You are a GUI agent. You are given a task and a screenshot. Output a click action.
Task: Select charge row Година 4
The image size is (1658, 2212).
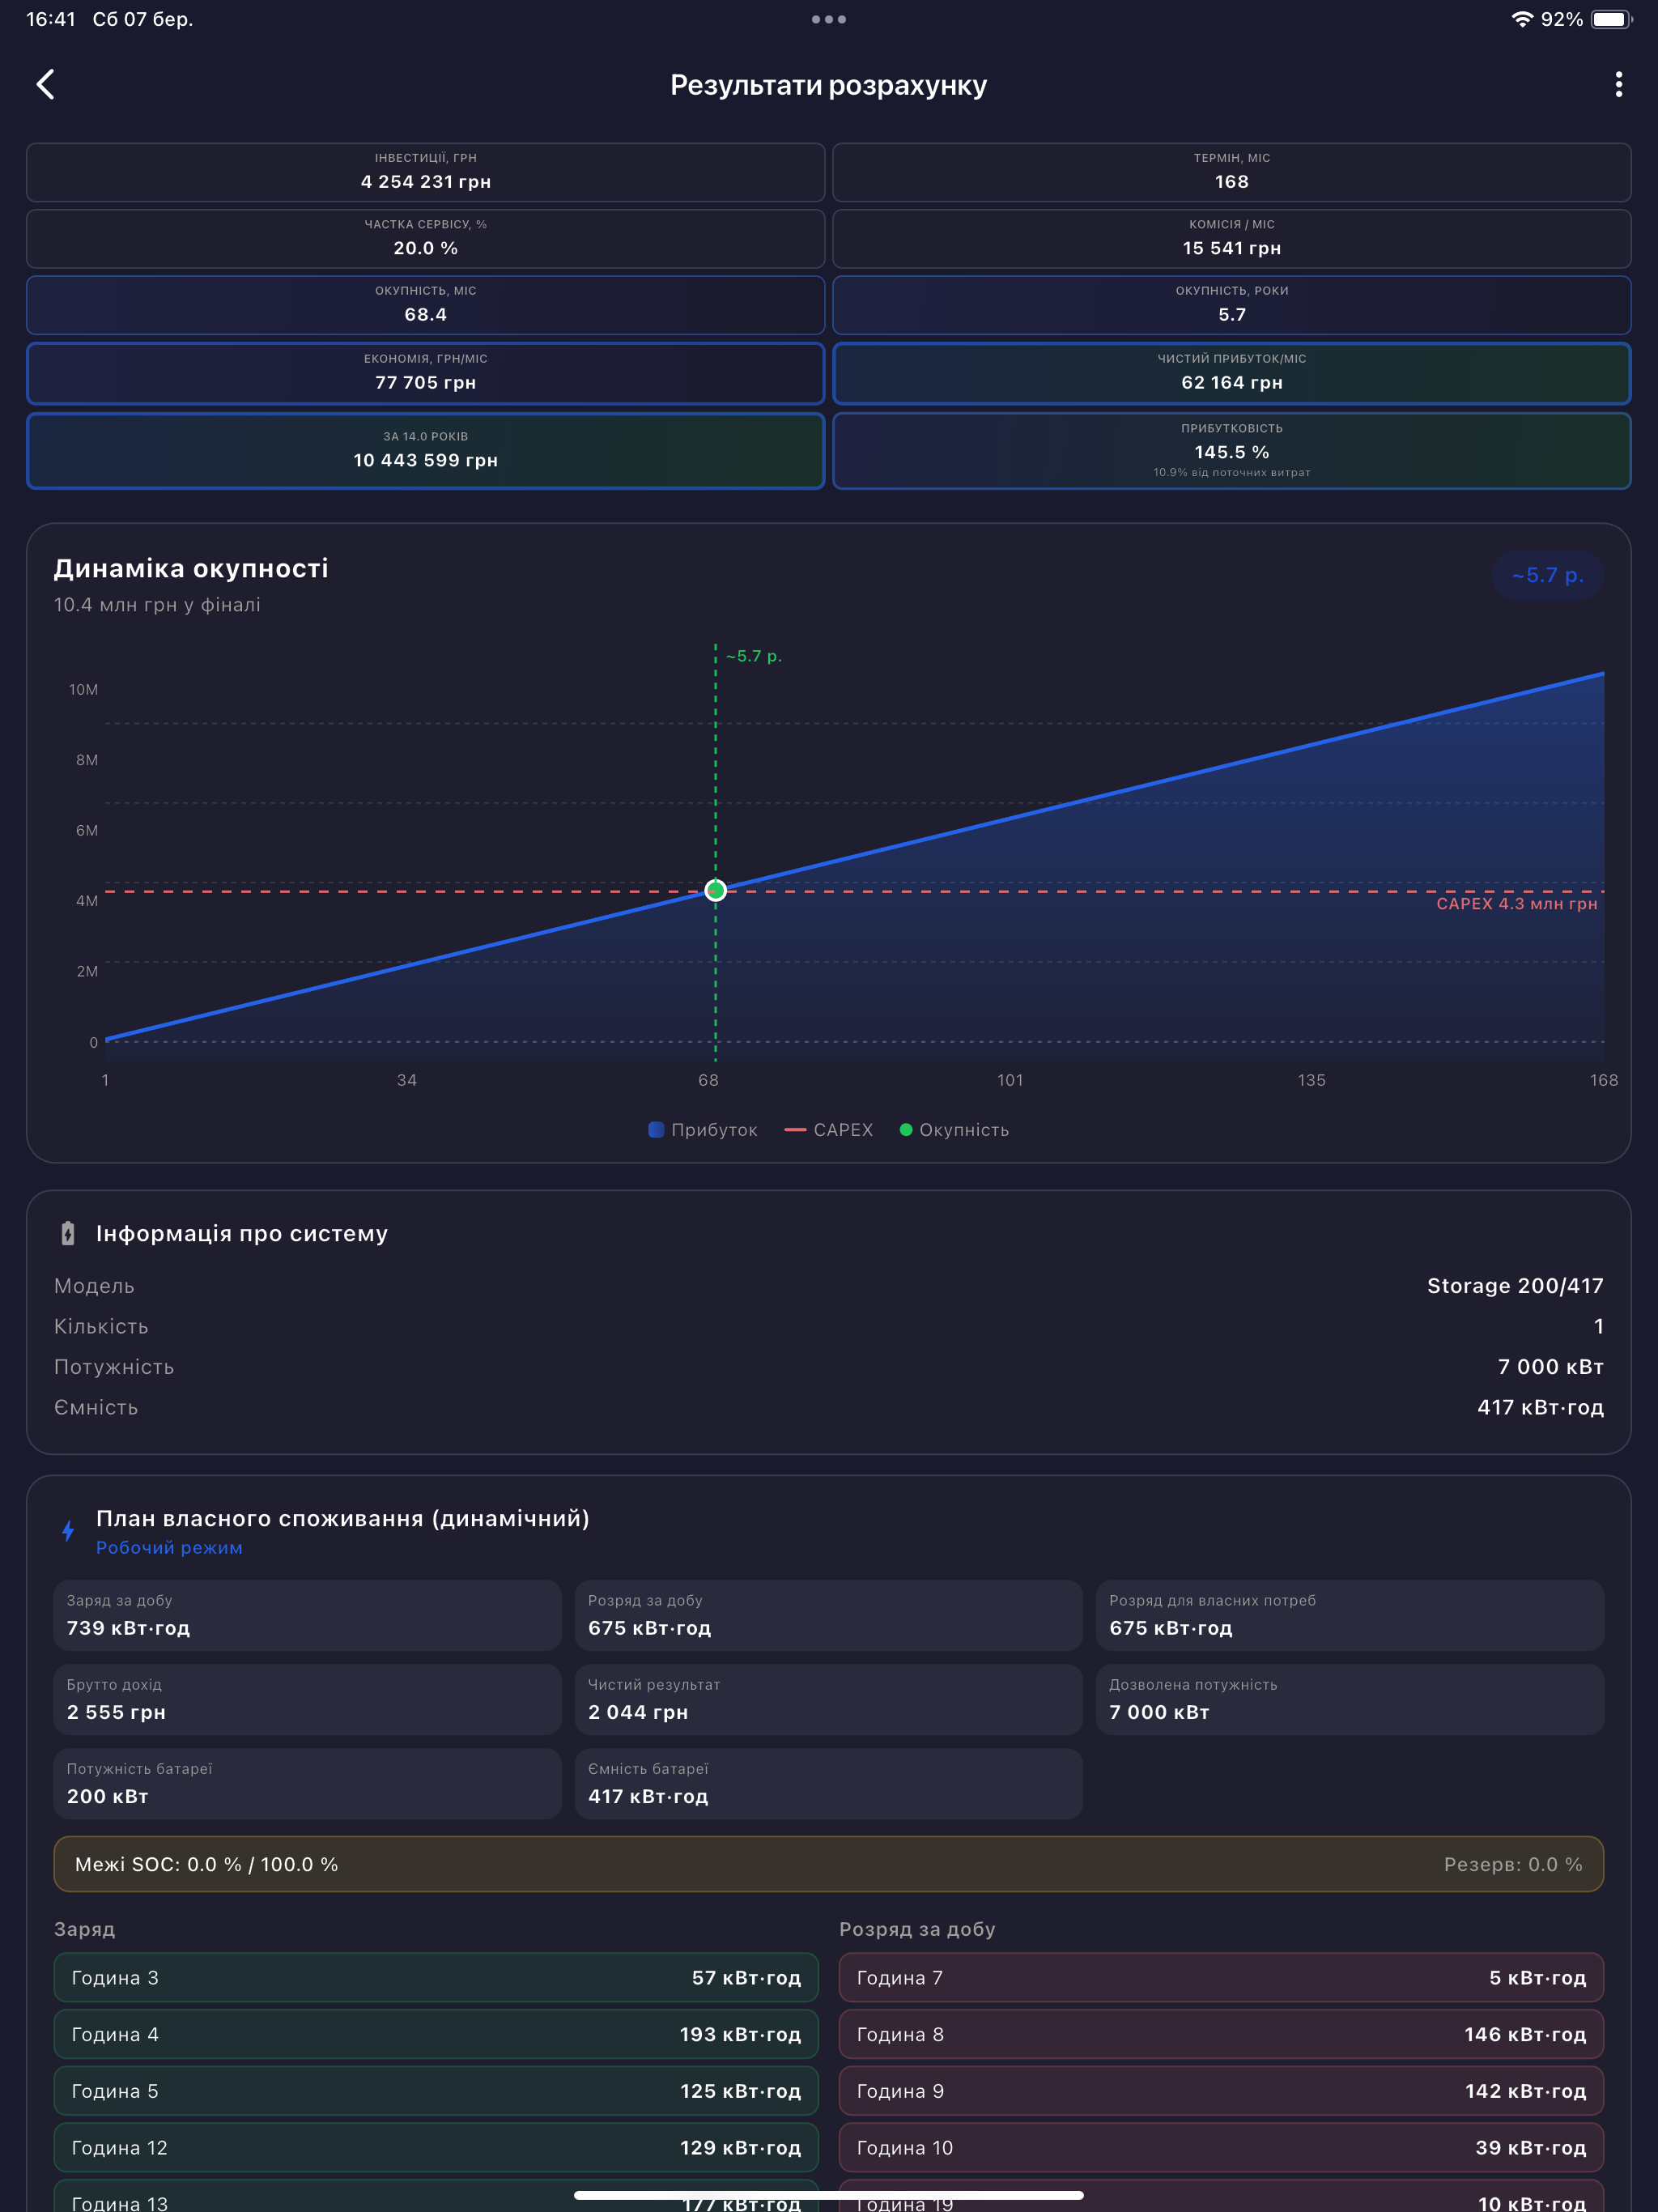click(436, 2034)
